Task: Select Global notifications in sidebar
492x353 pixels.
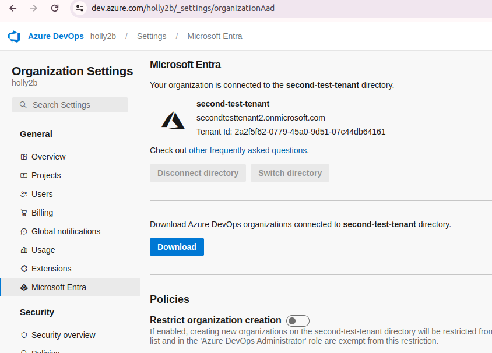Action: point(71,231)
